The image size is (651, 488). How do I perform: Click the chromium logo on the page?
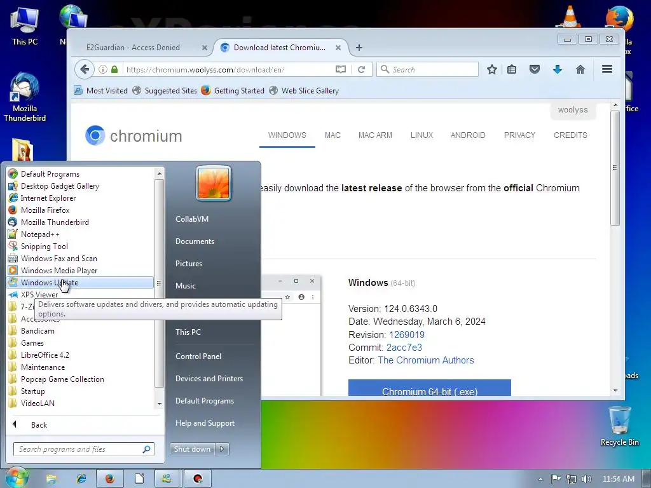coord(134,136)
